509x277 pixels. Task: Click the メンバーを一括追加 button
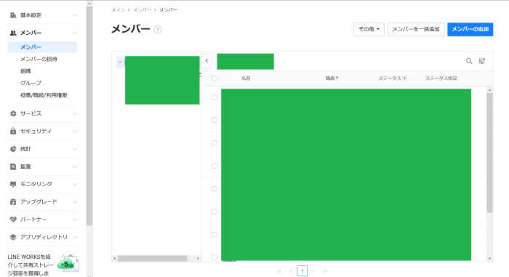415,29
